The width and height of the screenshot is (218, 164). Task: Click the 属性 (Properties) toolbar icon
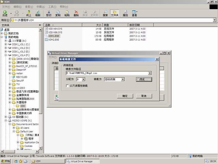[x=125, y=13]
